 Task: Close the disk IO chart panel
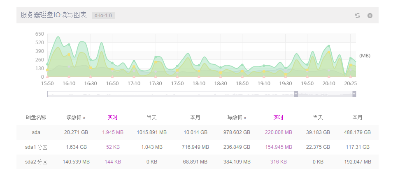(x=370, y=16)
